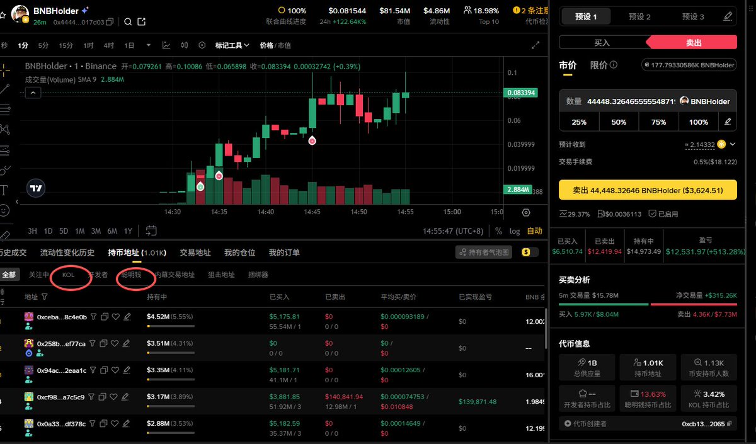Open the timeframe dropdown arrow after 1日
The width and height of the screenshot is (756, 444).
click(149, 45)
